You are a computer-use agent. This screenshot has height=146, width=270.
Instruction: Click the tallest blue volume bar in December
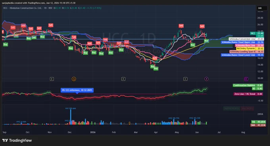[x=71, y=117]
